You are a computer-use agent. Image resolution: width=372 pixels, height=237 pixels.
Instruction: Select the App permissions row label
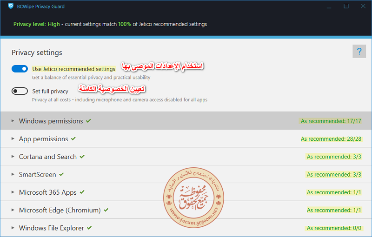(43, 139)
